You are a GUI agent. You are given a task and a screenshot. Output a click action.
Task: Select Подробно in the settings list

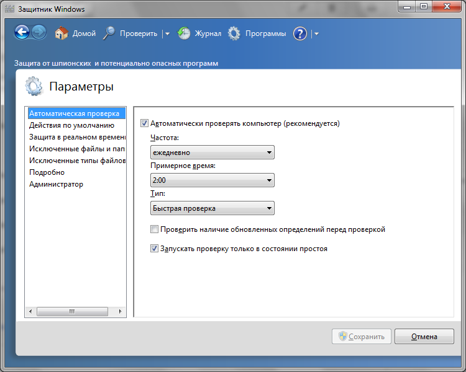[x=47, y=172]
